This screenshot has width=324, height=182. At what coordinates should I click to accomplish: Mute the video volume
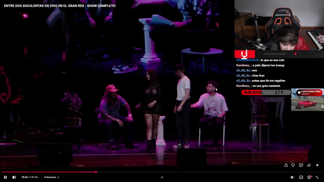14,177
